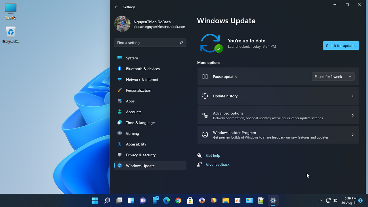This screenshot has width=368, height=207.
Task: Open the Pause for 1 week dropdown arrow
Action: click(350, 77)
